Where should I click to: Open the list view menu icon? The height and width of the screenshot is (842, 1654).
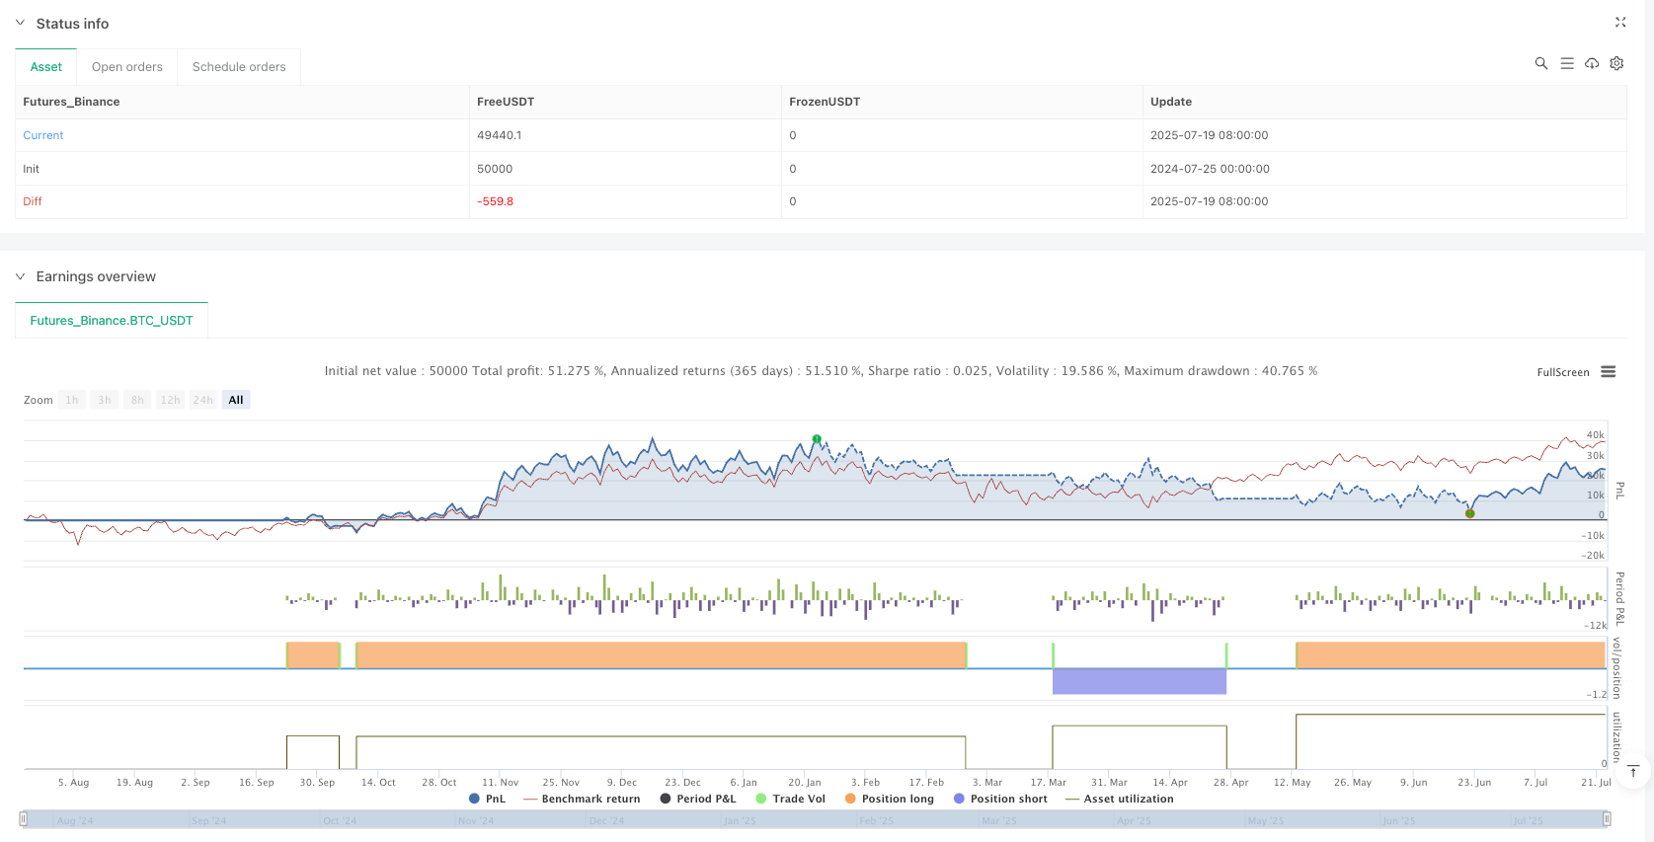click(x=1566, y=63)
